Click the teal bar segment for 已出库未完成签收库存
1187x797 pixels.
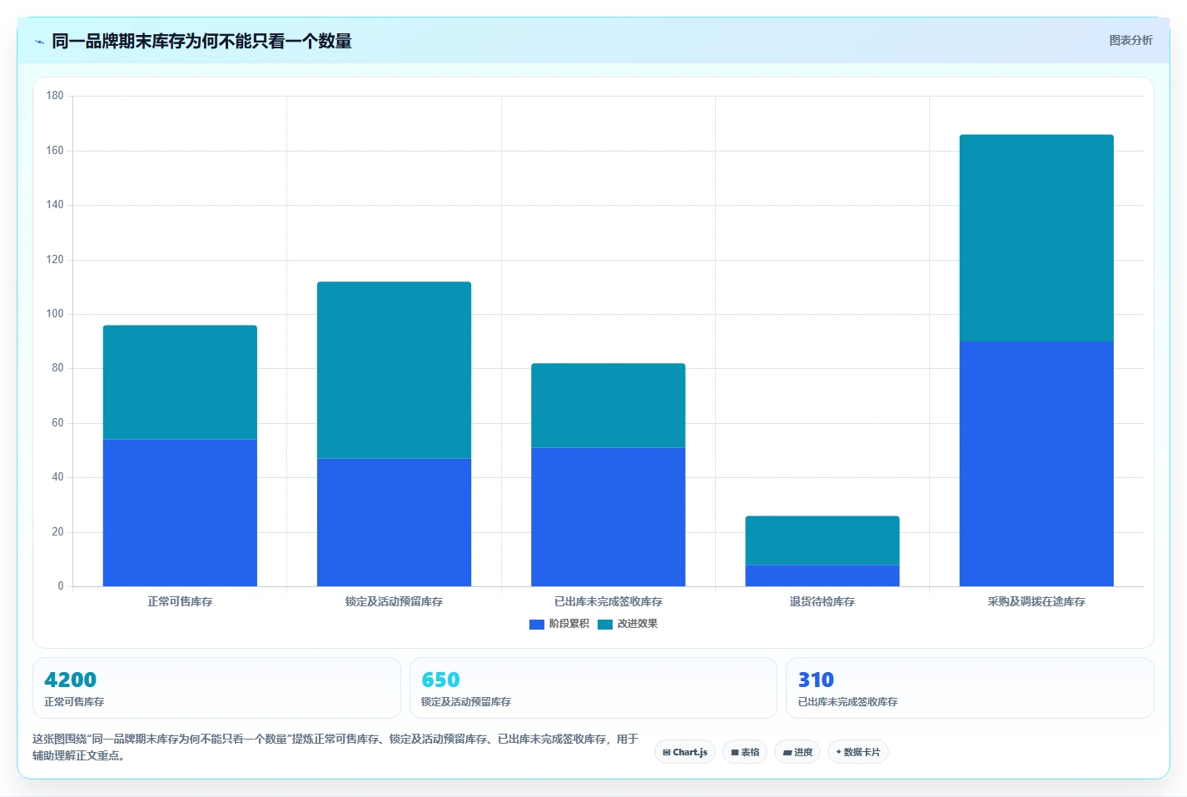click(x=608, y=406)
